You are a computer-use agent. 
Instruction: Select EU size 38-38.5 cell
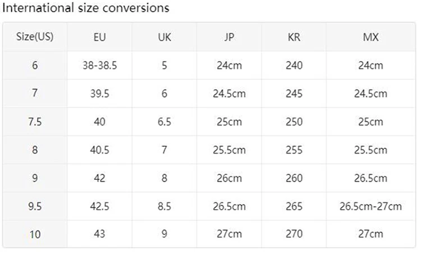[x=99, y=65]
